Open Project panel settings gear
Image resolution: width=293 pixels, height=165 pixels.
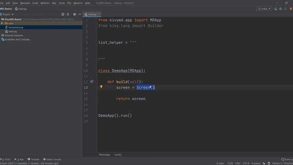(75, 14)
